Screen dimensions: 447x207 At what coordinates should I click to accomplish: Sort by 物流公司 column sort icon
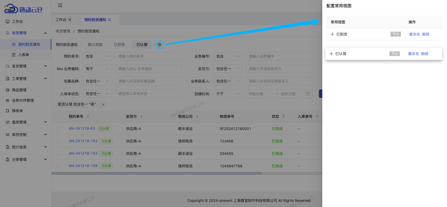(x=197, y=116)
